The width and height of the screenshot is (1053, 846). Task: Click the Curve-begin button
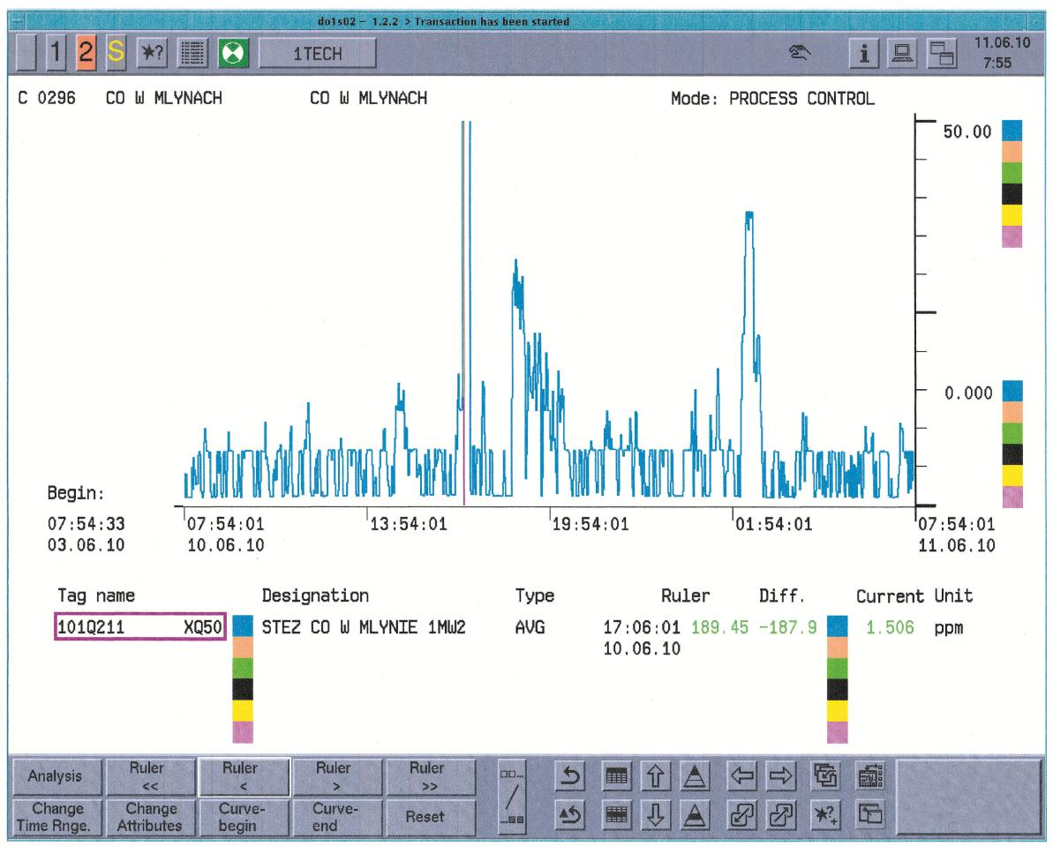coord(243,817)
